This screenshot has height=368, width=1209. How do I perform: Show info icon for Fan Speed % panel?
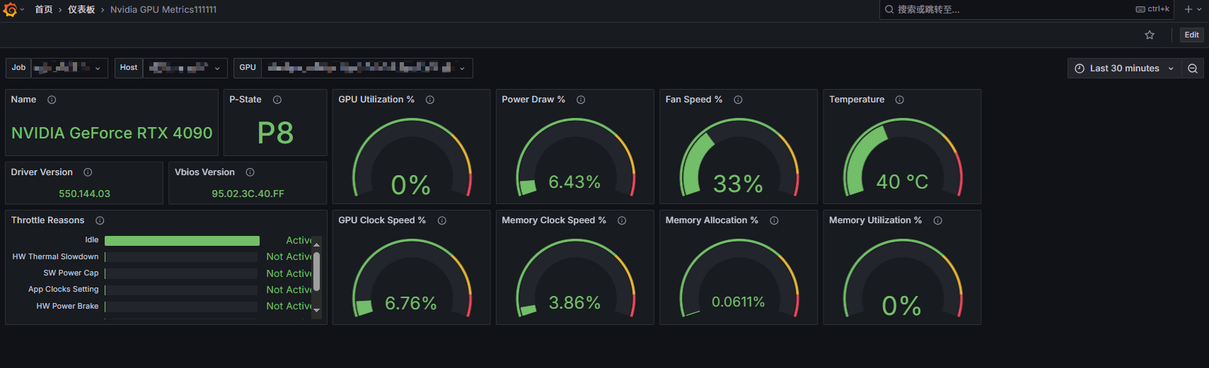coord(738,100)
